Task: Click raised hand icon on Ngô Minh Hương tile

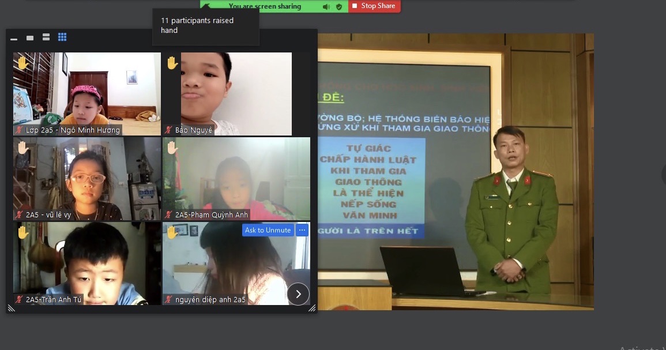Action: click(x=22, y=62)
